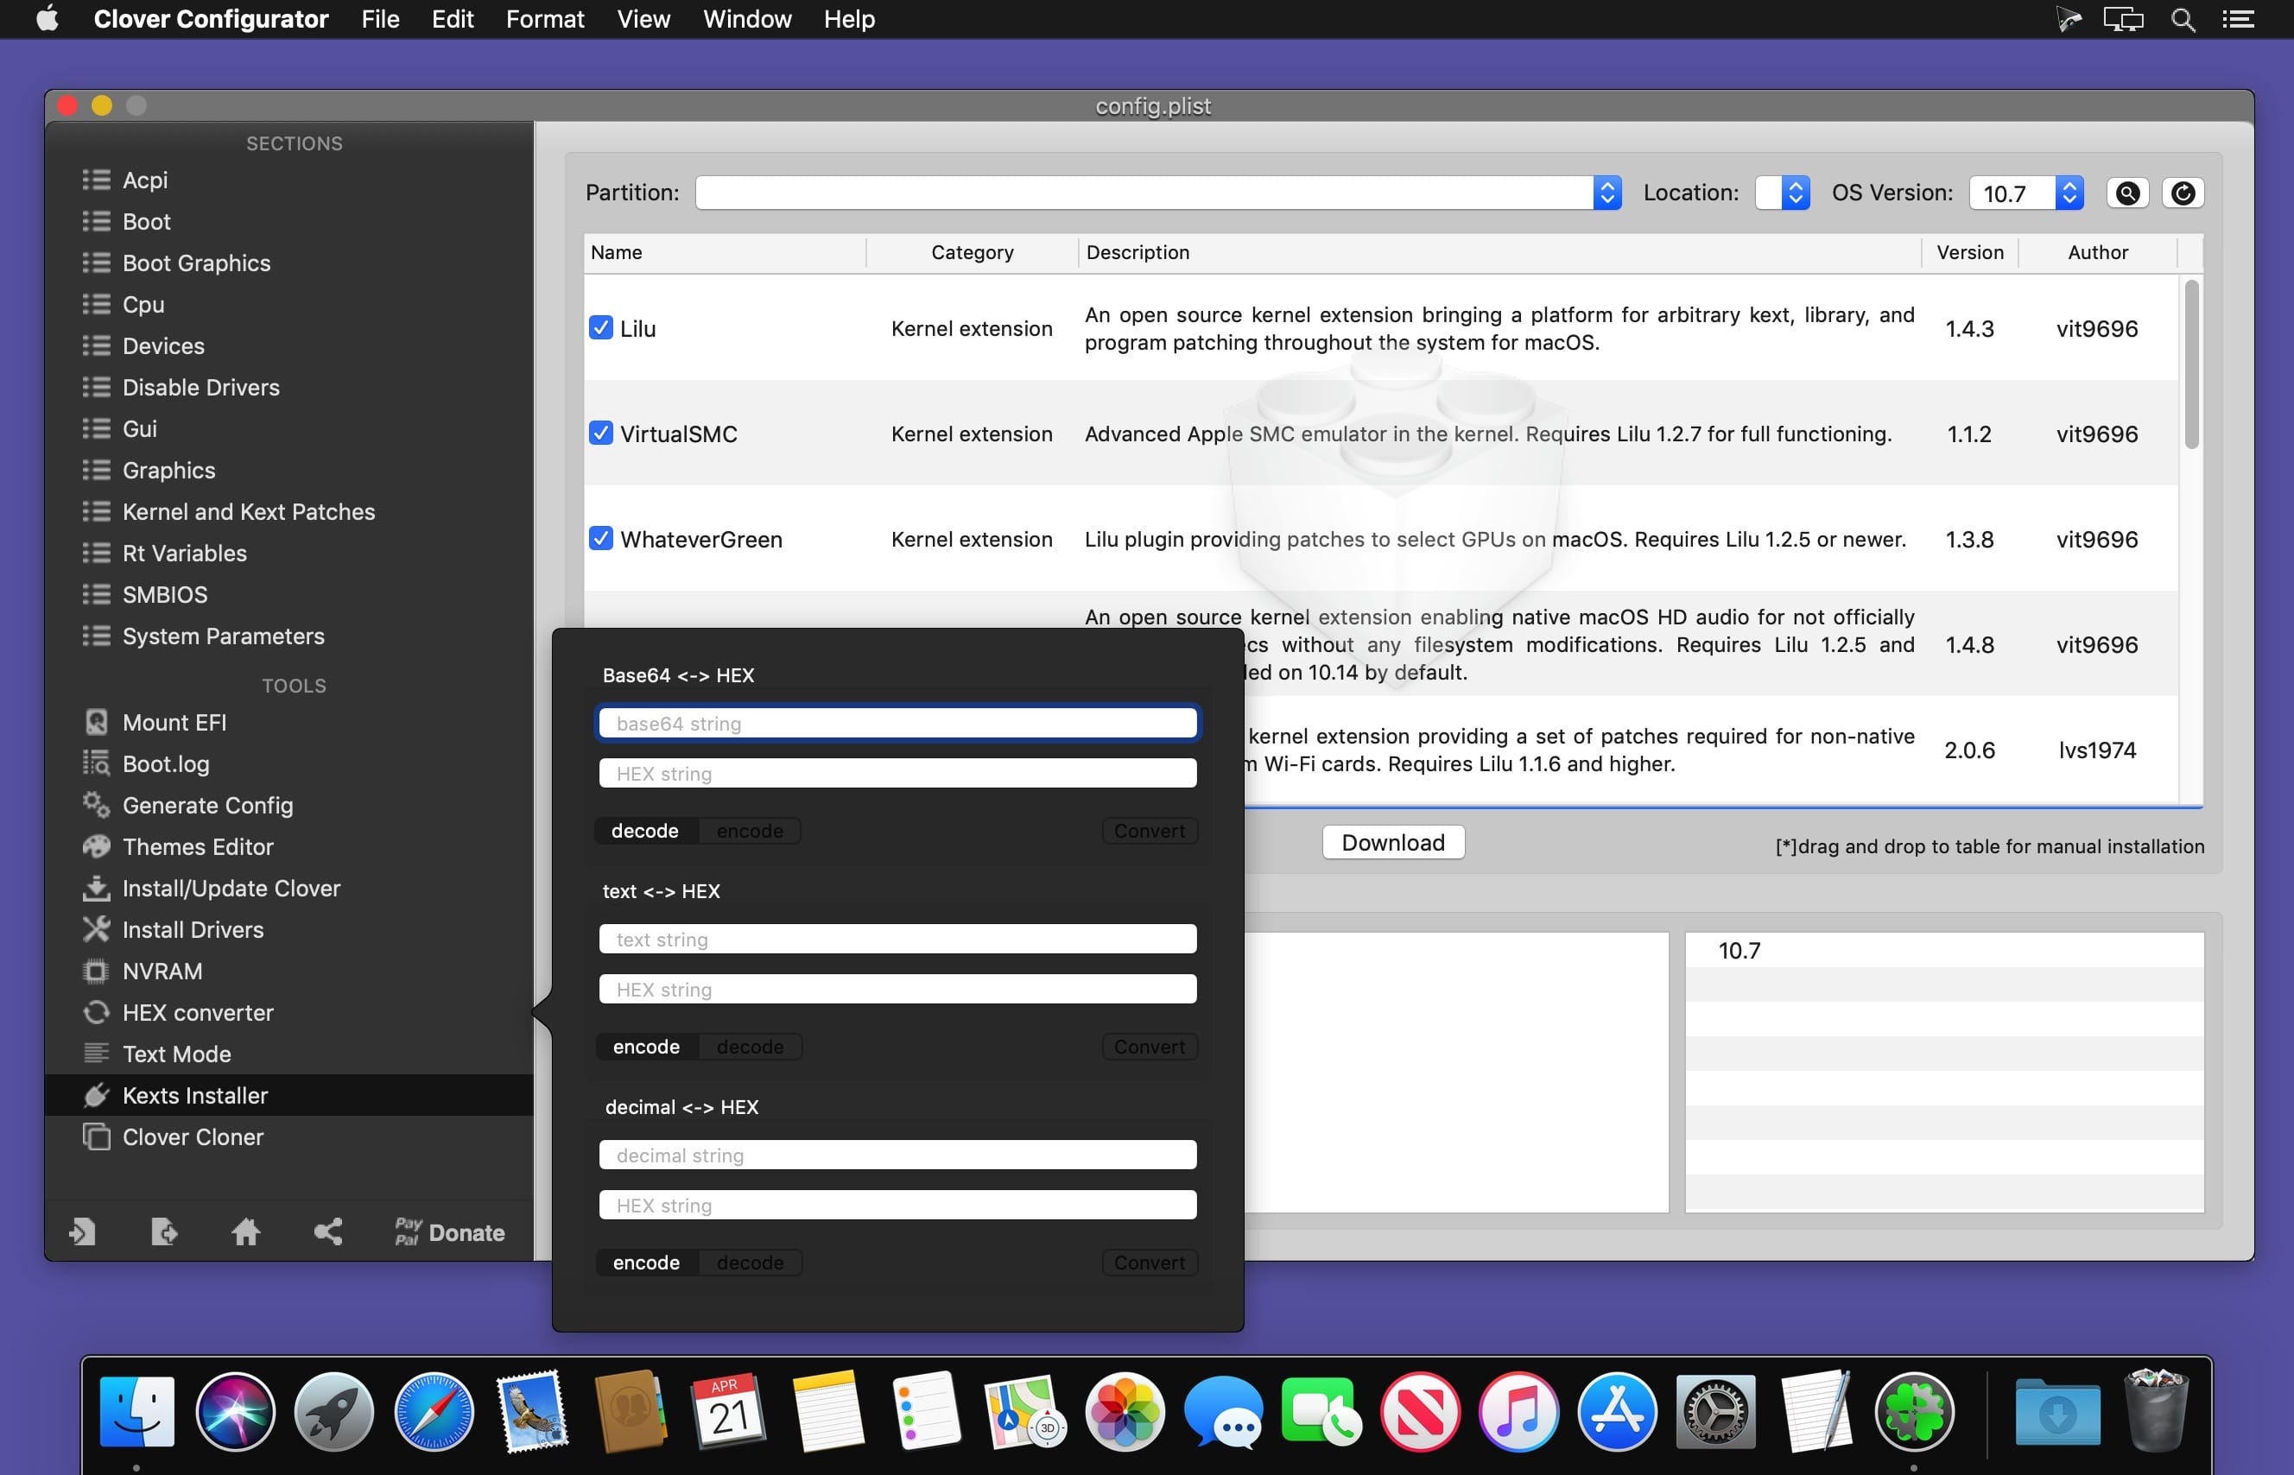
Task: Click Convert in Base64 to HEX section
Action: click(1150, 832)
